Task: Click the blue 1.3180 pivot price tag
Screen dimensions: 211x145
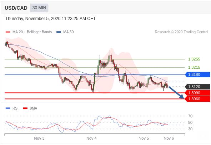Action: [197, 74]
